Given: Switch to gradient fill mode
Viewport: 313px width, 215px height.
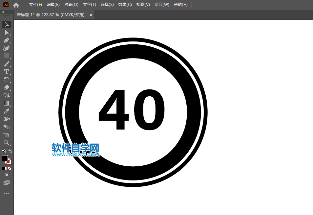Looking at the screenshot, I should (x=6, y=168).
